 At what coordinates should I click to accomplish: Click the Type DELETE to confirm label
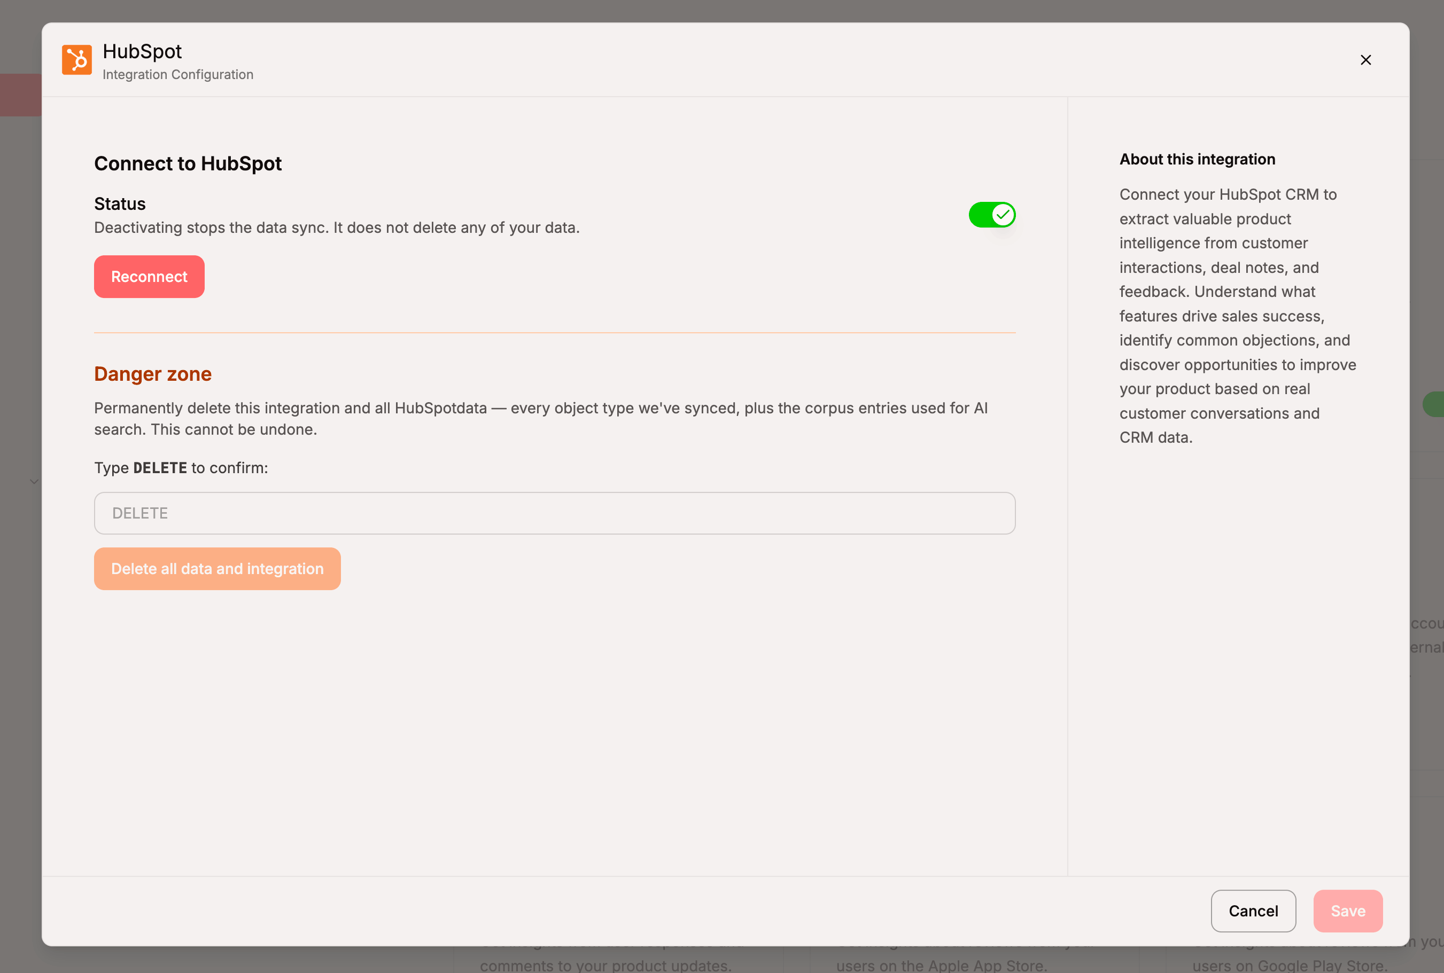click(181, 468)
